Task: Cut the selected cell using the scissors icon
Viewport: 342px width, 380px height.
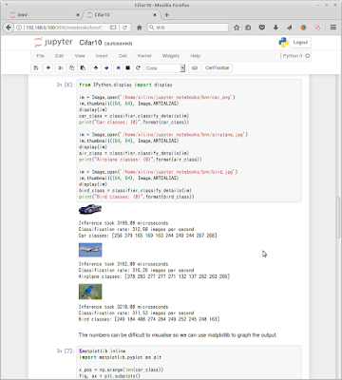Action: tap(61, 68)
